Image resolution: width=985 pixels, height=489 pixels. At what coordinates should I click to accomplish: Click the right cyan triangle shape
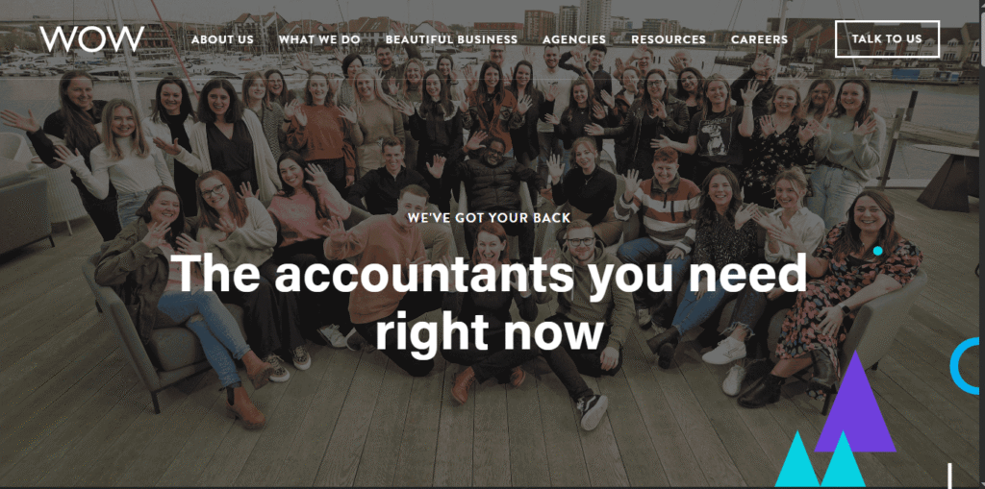click(843, 459)
